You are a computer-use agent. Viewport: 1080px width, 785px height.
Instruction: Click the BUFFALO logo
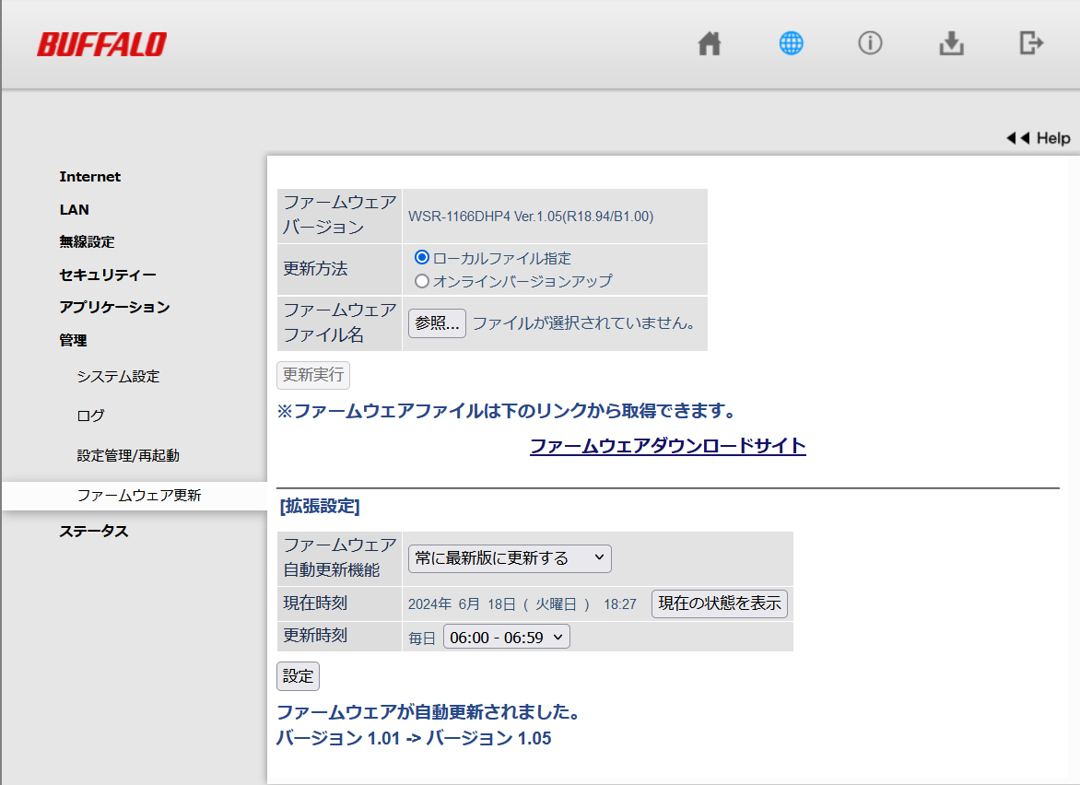click(x=102, y=44)
